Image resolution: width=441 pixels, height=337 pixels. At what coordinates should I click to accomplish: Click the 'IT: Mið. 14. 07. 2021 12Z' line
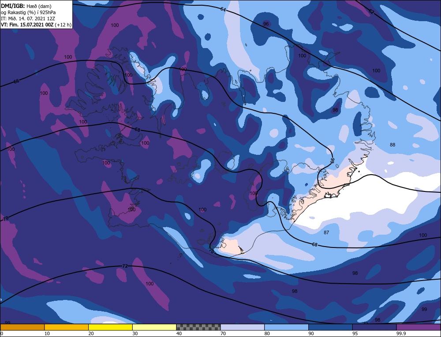[x=28, y=19]
